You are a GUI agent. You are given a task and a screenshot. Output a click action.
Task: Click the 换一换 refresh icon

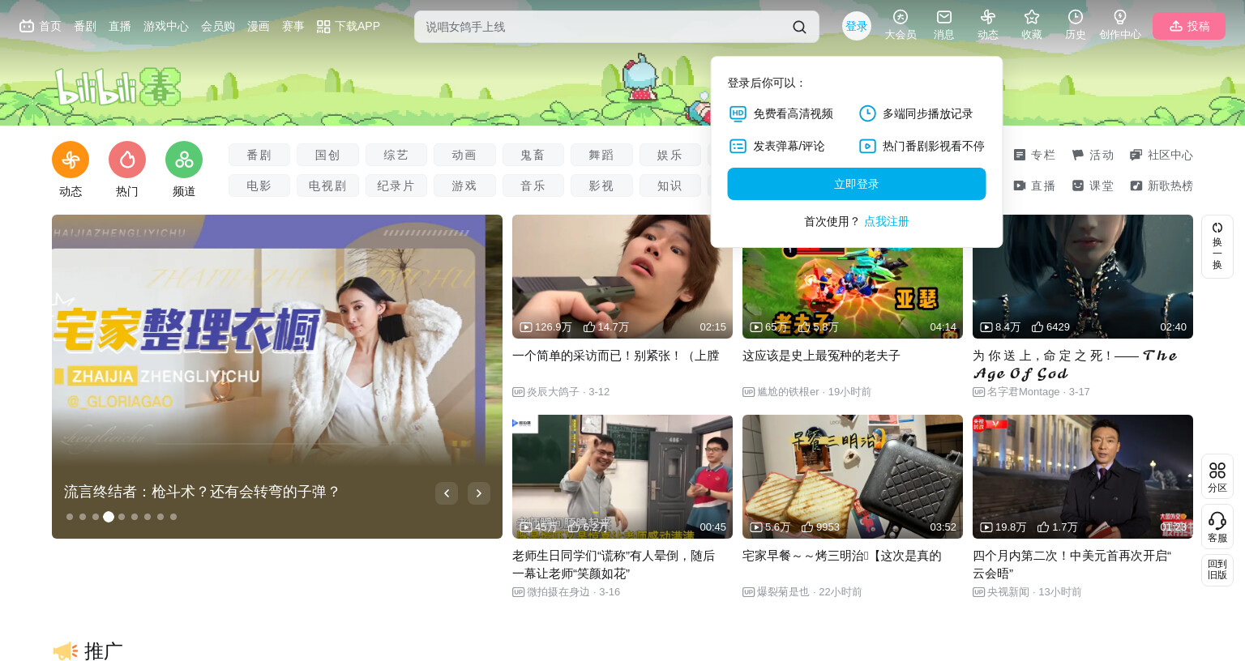click(x=1217, y=246)
